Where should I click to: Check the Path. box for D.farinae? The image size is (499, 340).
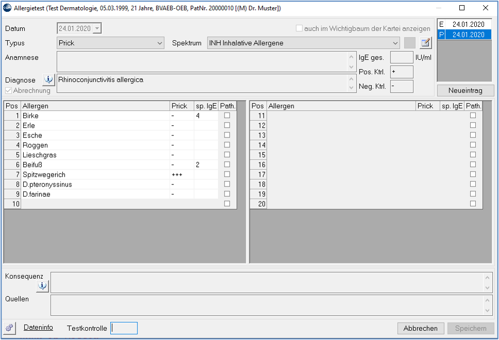point(227,194)
